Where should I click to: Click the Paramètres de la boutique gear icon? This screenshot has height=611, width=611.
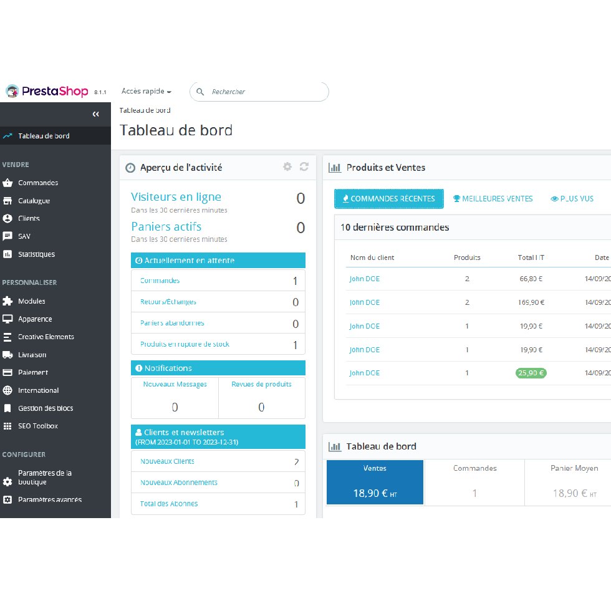pyautogui.click(x=7, y=481)
